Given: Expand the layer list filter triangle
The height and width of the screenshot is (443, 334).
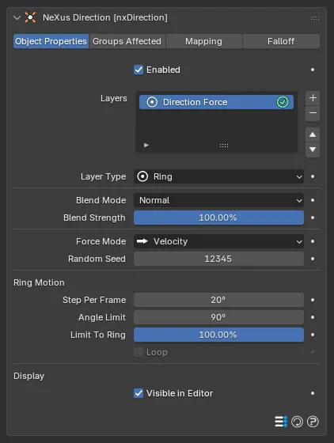Looking at the screenshot, I should click(x=146, y=146).
